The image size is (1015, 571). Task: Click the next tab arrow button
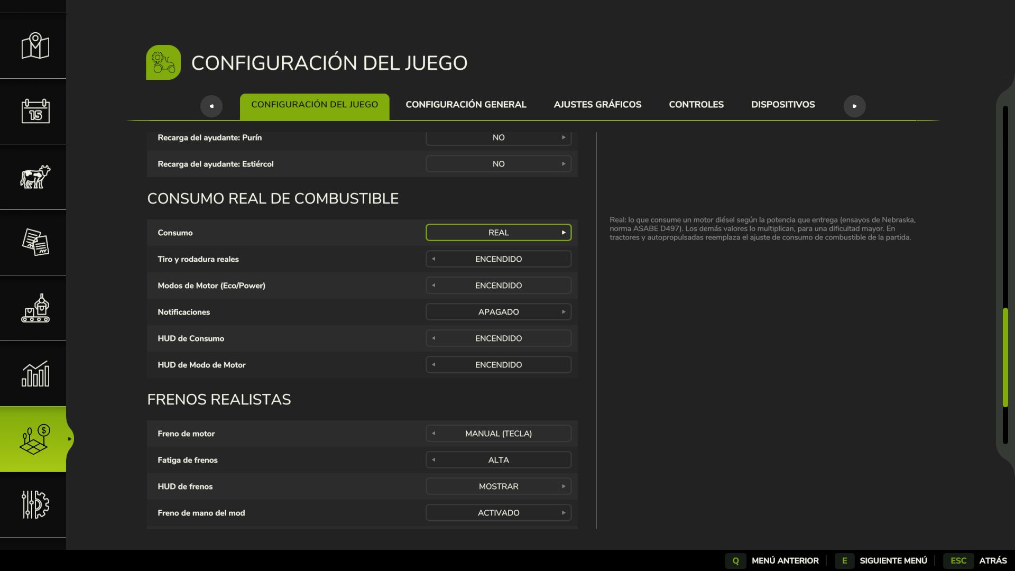click(854, 106)
